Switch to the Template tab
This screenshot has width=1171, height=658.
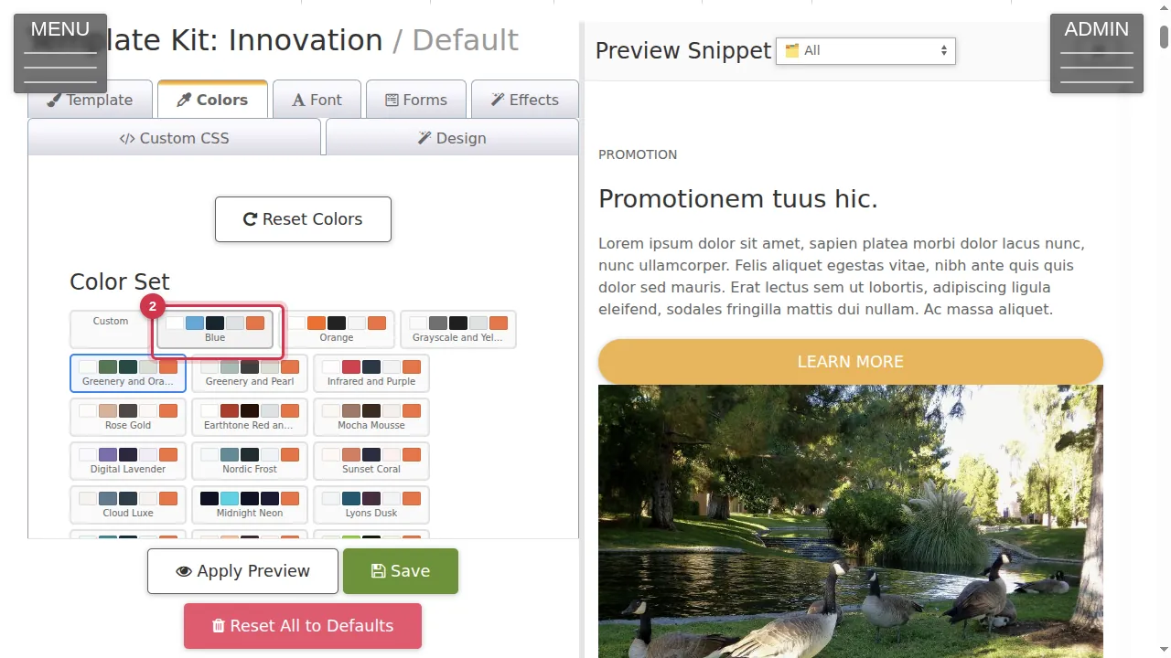[x=90, y=100]
